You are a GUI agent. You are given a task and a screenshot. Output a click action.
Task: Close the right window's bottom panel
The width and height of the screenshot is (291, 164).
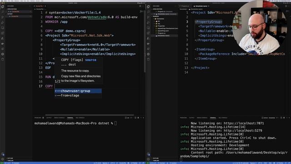point(289,118)
